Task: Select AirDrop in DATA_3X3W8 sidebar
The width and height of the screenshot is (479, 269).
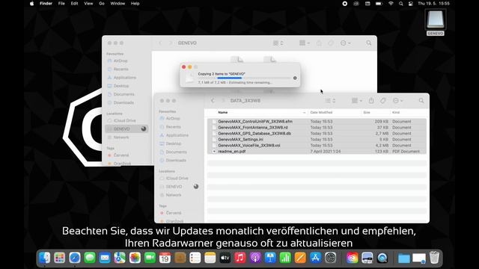Action: (x=173, y=118)
